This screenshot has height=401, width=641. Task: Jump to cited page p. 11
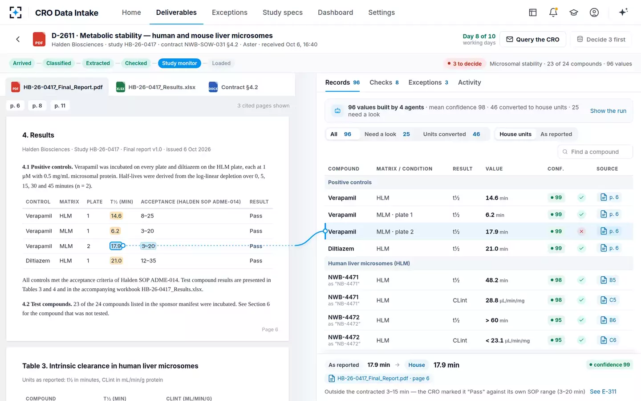click(x=60, y=106)
